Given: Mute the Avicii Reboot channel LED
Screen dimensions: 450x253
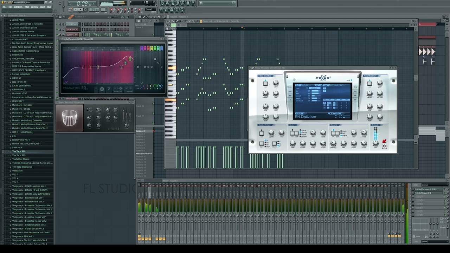Looking at the screenshot, I should [57, 24].
